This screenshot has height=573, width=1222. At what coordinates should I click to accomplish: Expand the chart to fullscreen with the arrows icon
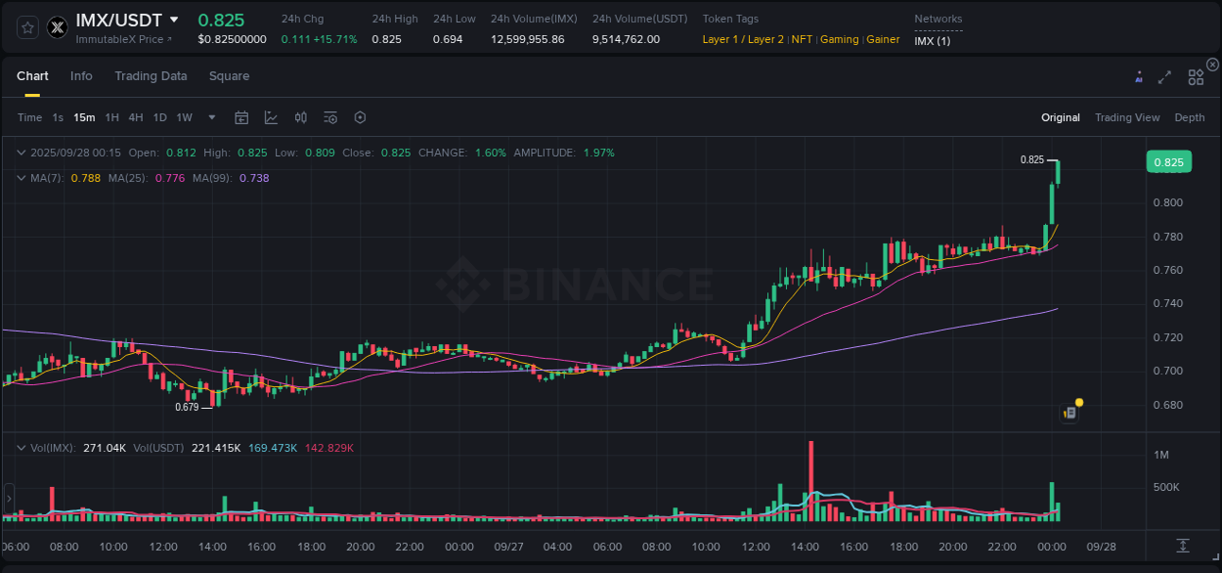pos(1164,76)
